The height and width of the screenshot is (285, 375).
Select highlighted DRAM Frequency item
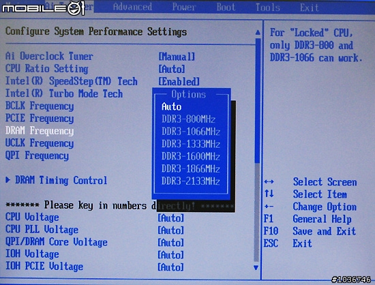(40, 131)
